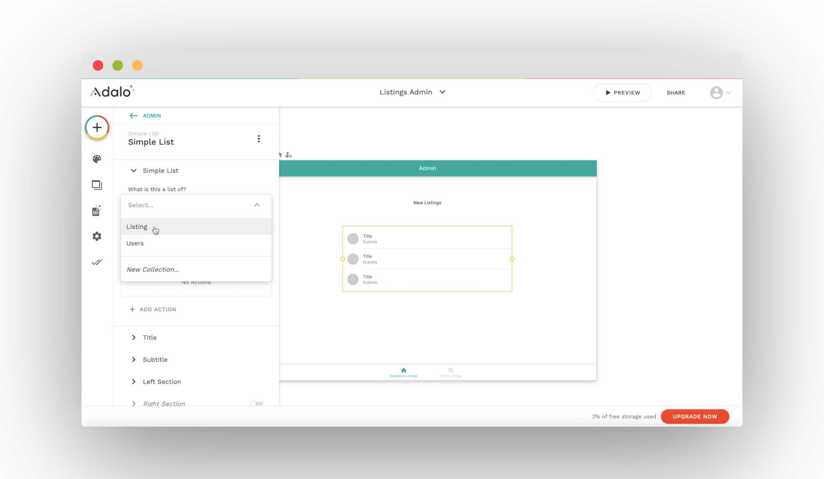Select New Collection... option
824x479 pixels.
[x=153, y=269]
